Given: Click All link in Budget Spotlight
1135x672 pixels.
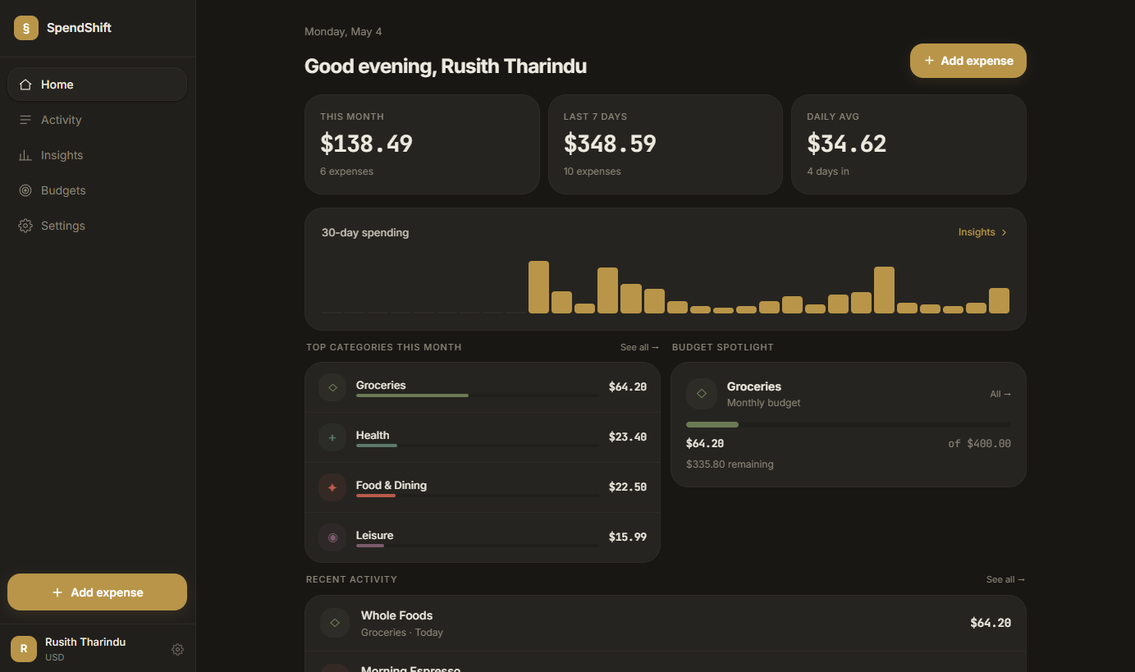Looking at the screenshot, I should click(1000, 394).
